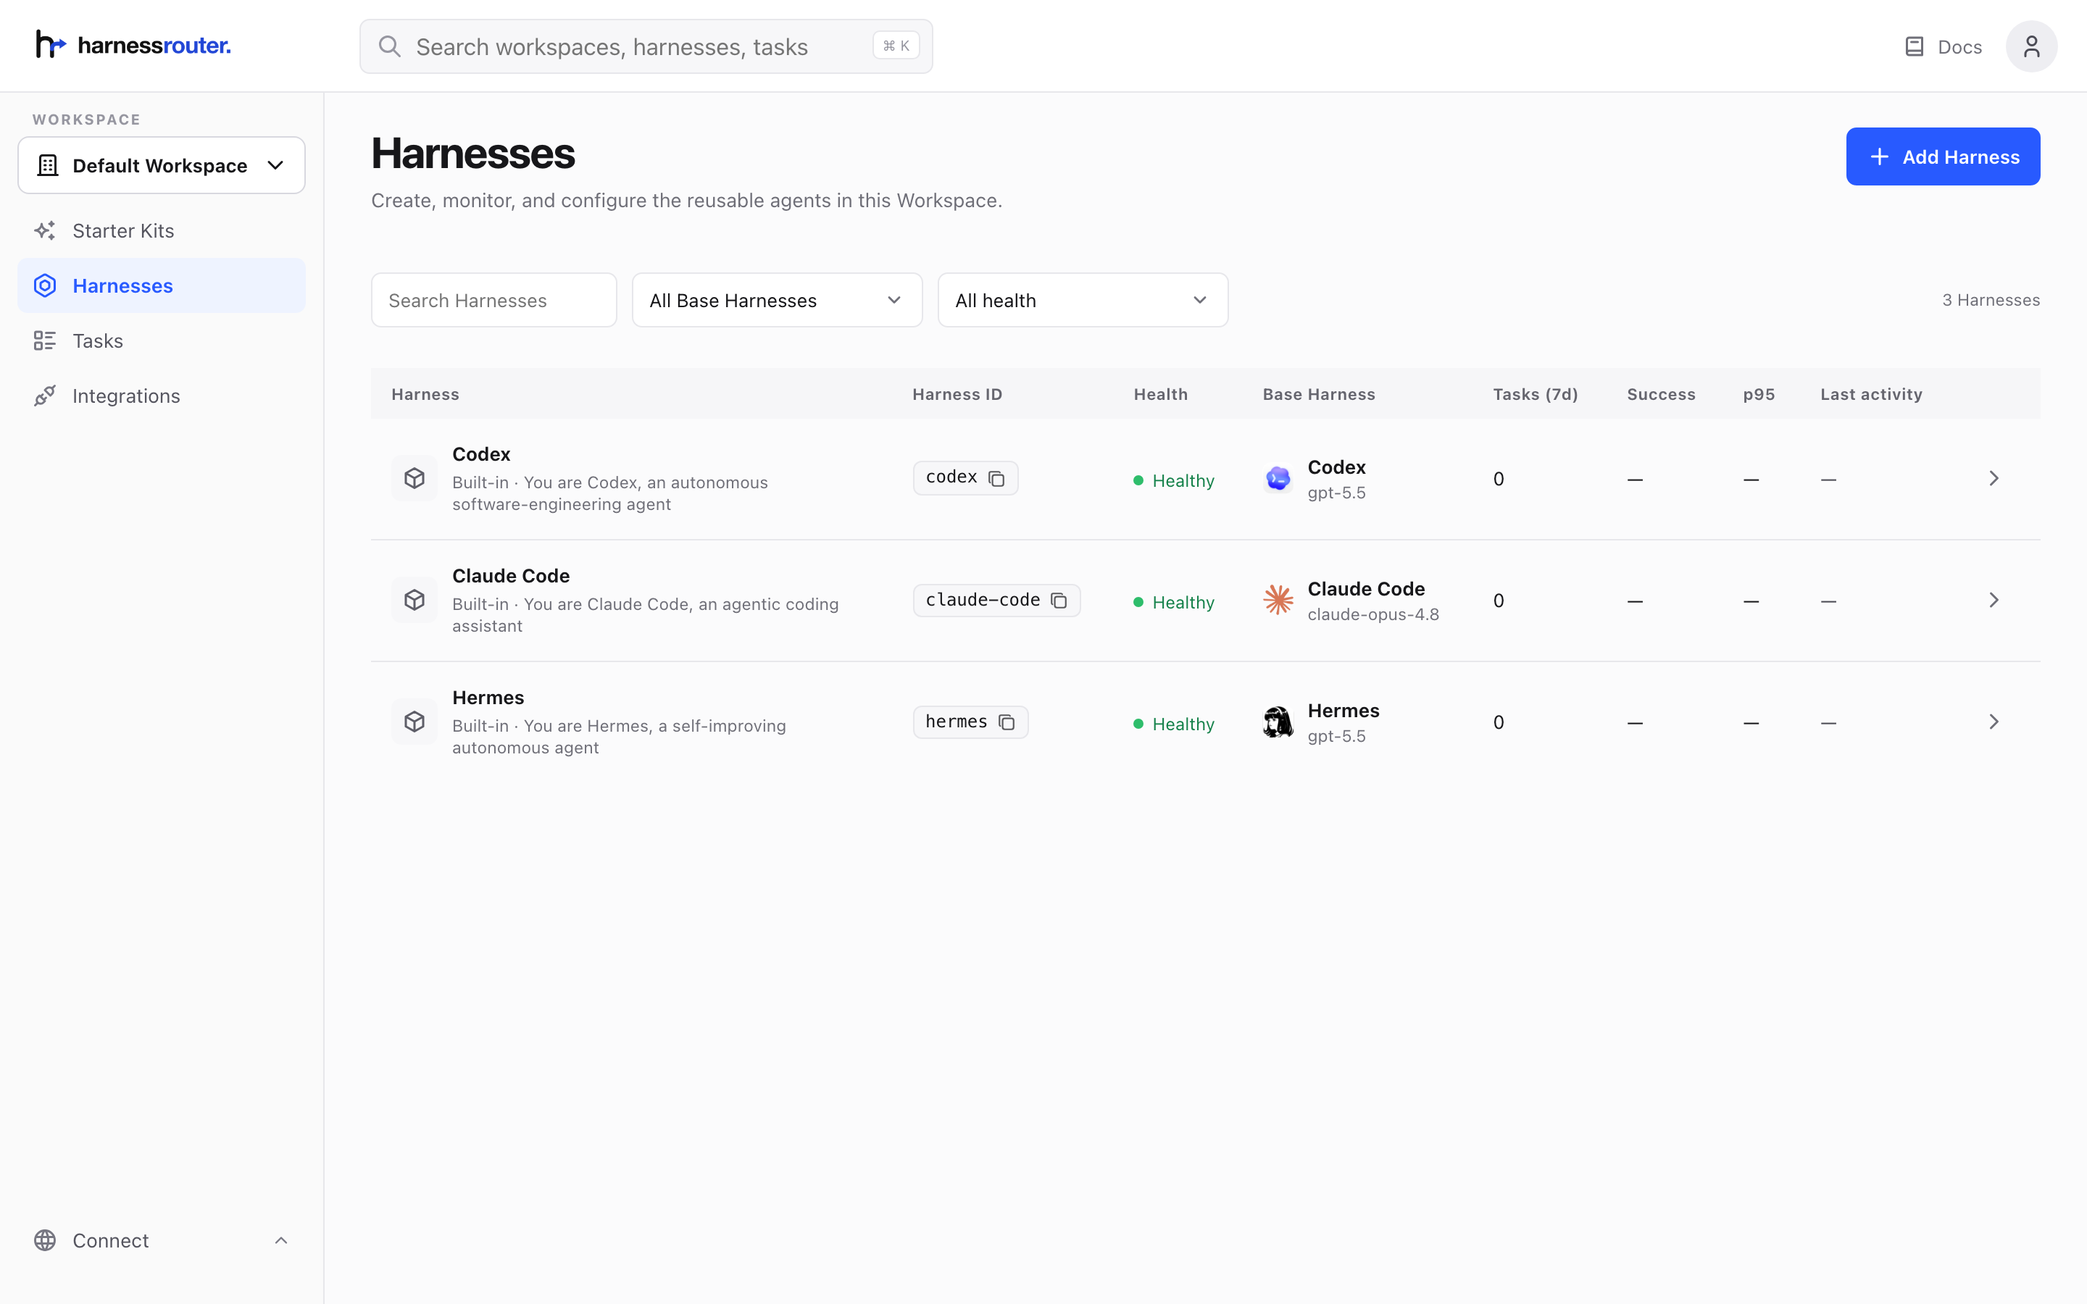Click the Success column header

coord(1661,394)
